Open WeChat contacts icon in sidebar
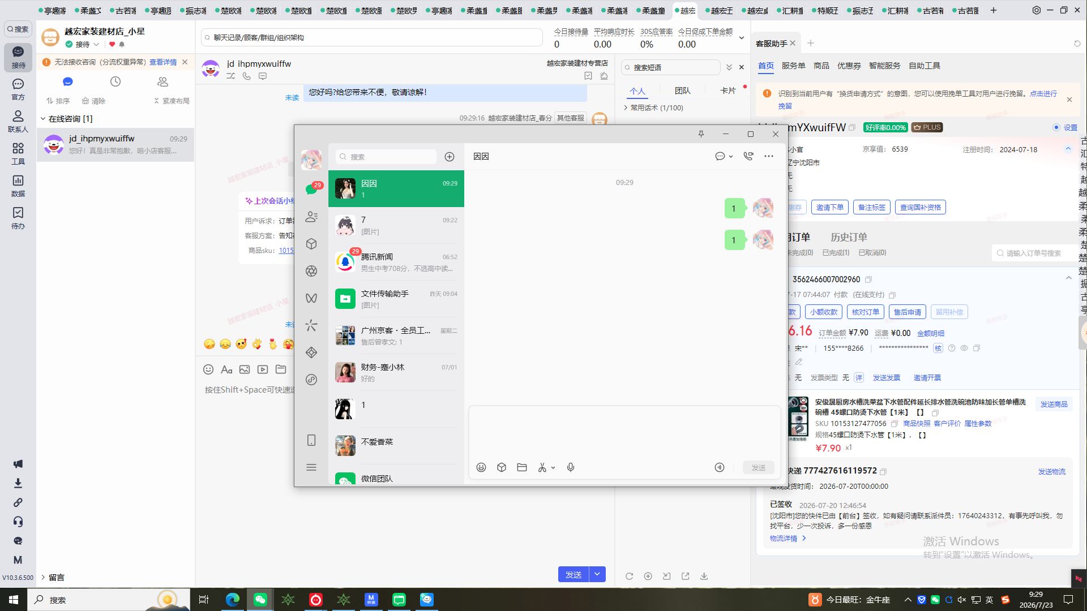 [x=311, y=217]
